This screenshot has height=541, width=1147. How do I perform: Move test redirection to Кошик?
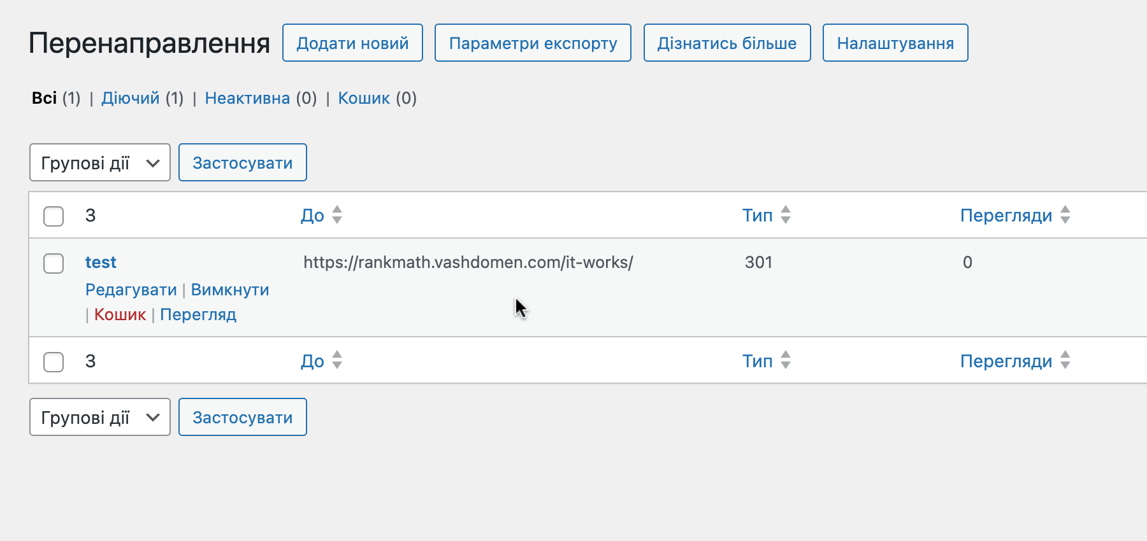(120, 314)
